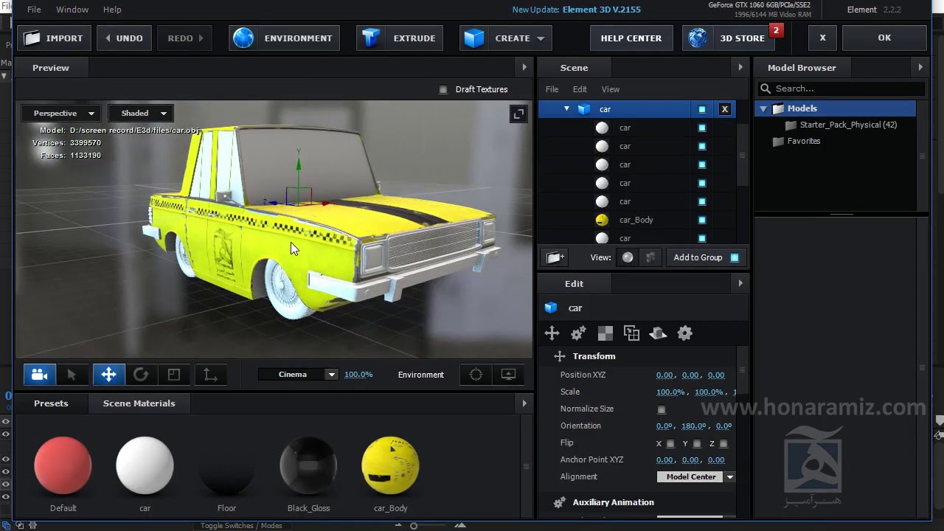
Task: Toggle the Add to Group square checkbox
Action: click(x=735, y=257)
